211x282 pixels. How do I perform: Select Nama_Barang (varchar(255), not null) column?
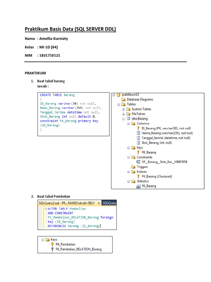click(x=167, y=133)
